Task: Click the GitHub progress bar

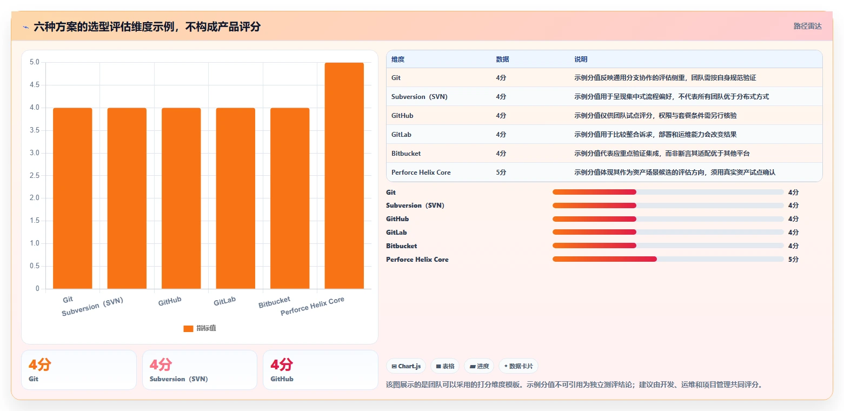Action: coord(668,219)
